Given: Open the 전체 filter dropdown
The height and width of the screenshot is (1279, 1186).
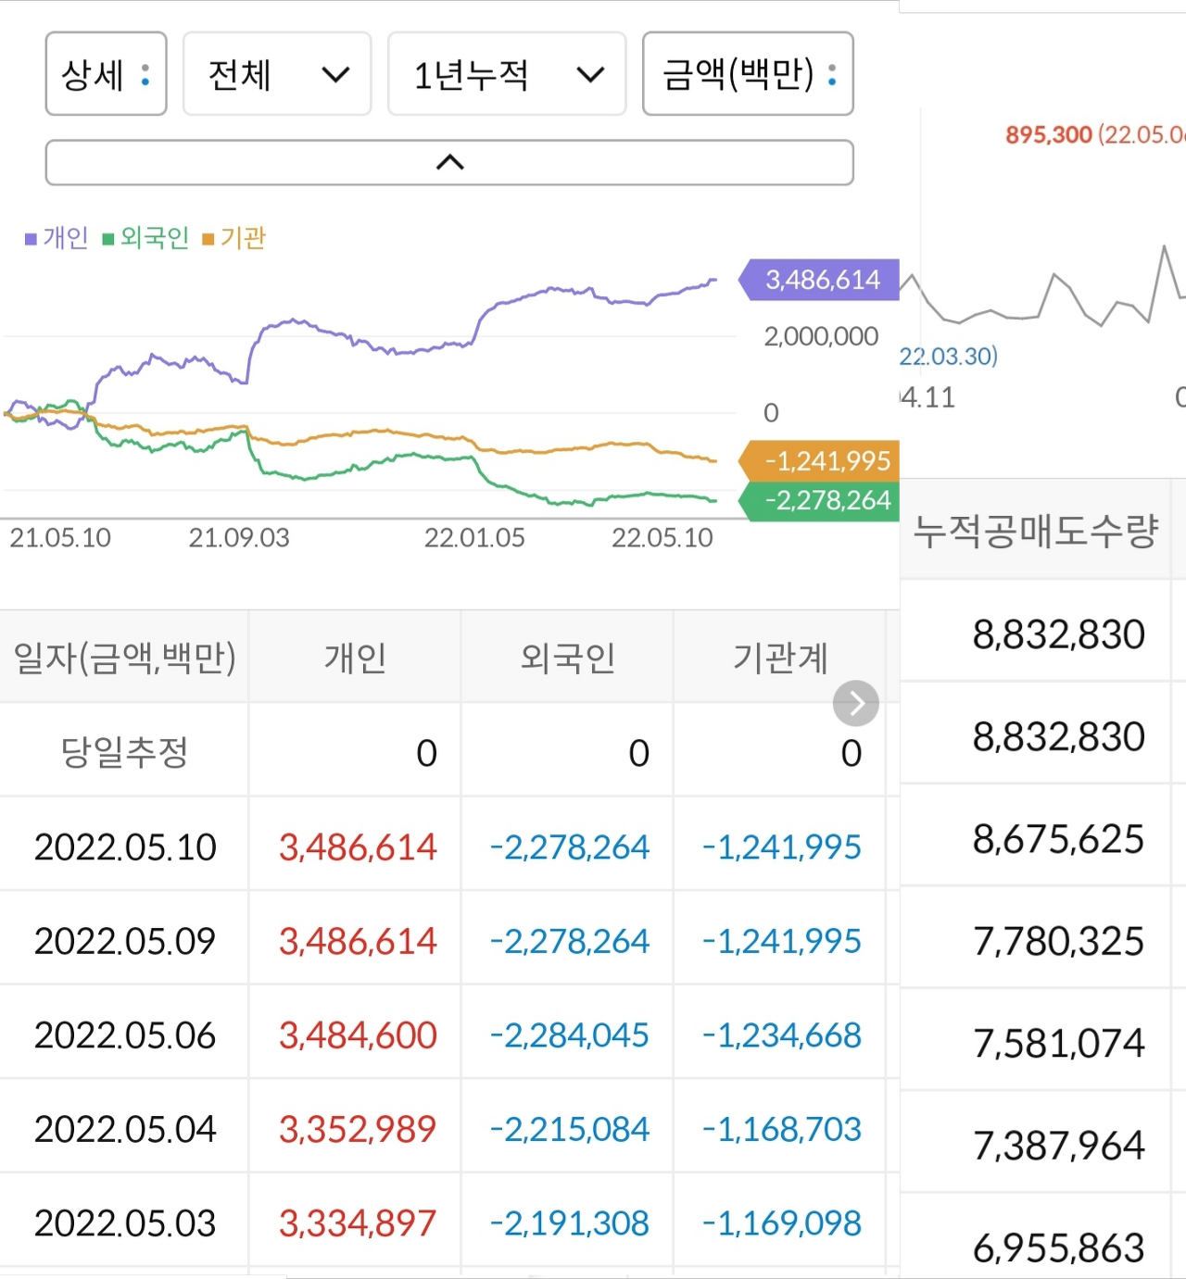Looking at the screenshot, I should click(276, 74).
